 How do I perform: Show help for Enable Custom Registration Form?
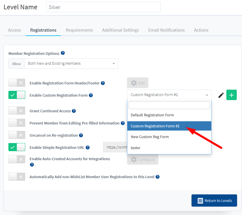click(x=91, y=95)
